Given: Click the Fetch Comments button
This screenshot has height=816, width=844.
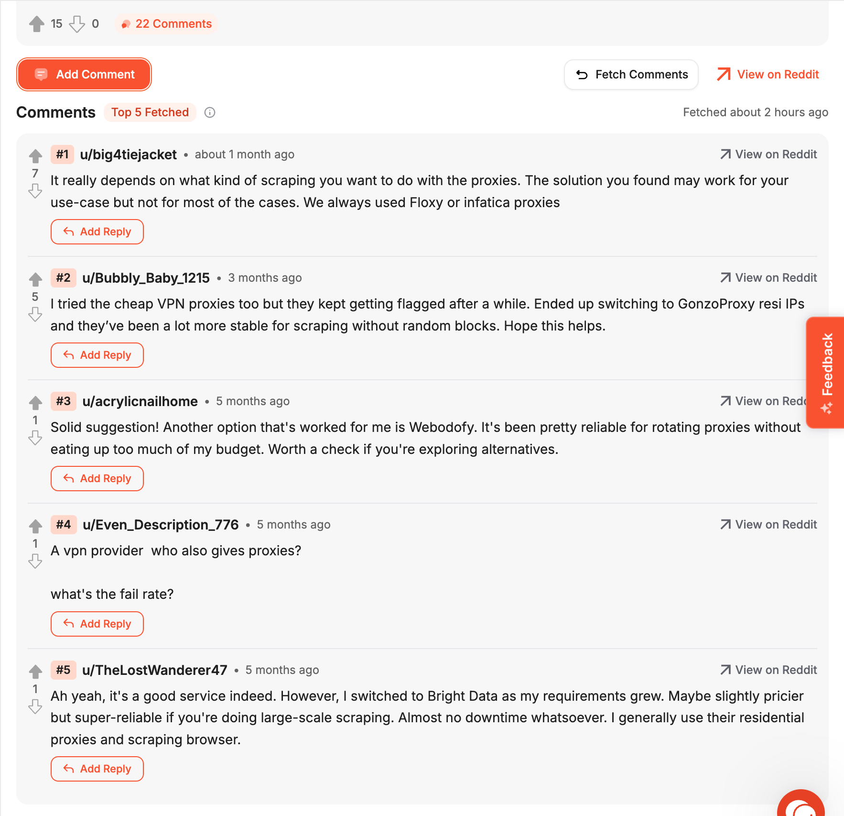Looking at the screenshot, I should click(631, 75).
